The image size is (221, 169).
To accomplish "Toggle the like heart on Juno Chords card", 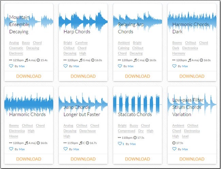I will (65, 149).
